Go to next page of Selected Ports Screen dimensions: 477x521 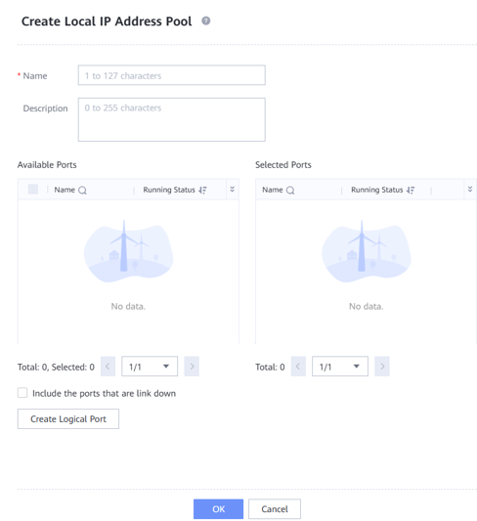382,367
